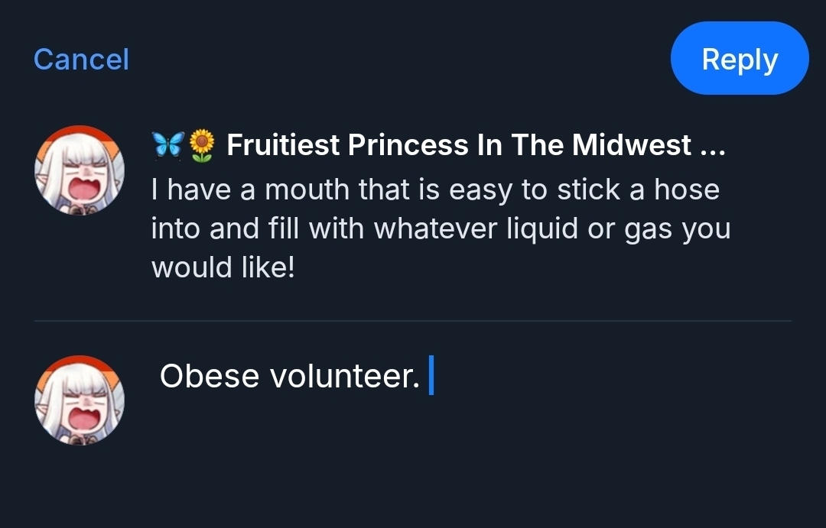Click the blue text cursor after "volunteer."
This screenshot has width=826, height=528.
click(431, 376)
